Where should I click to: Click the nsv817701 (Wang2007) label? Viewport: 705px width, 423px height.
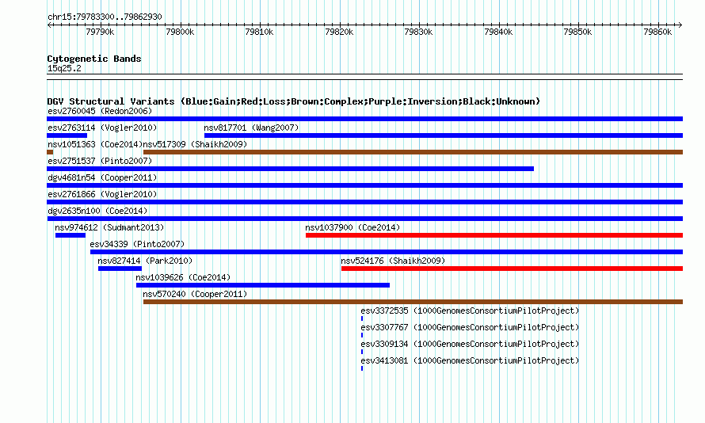[251, 128]
